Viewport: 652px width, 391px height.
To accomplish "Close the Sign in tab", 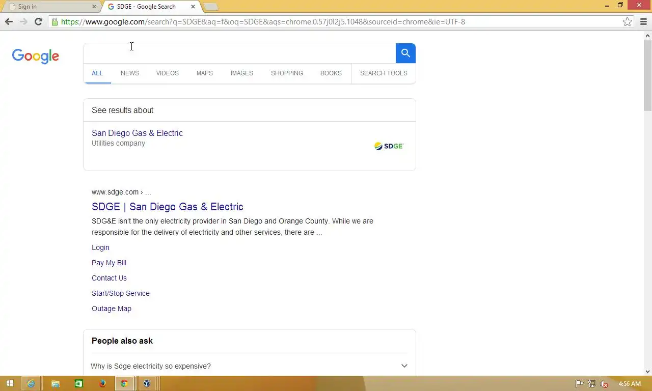I will [94, 7].
